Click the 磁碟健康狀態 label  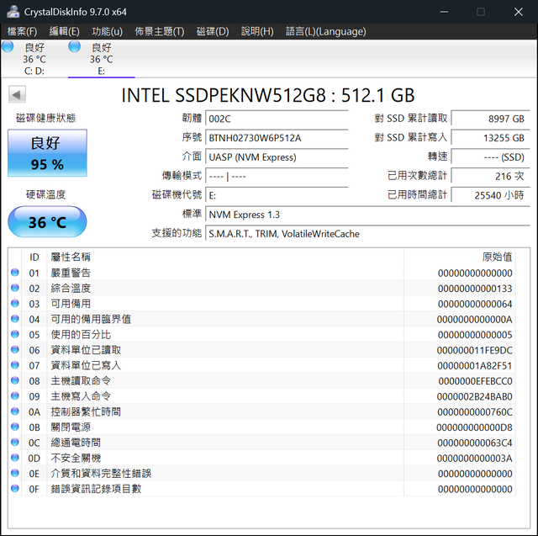46,118
